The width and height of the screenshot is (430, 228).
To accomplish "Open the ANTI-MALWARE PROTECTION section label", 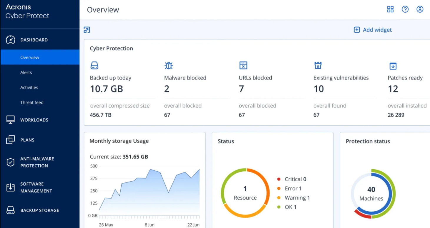I will coord(37,162).
